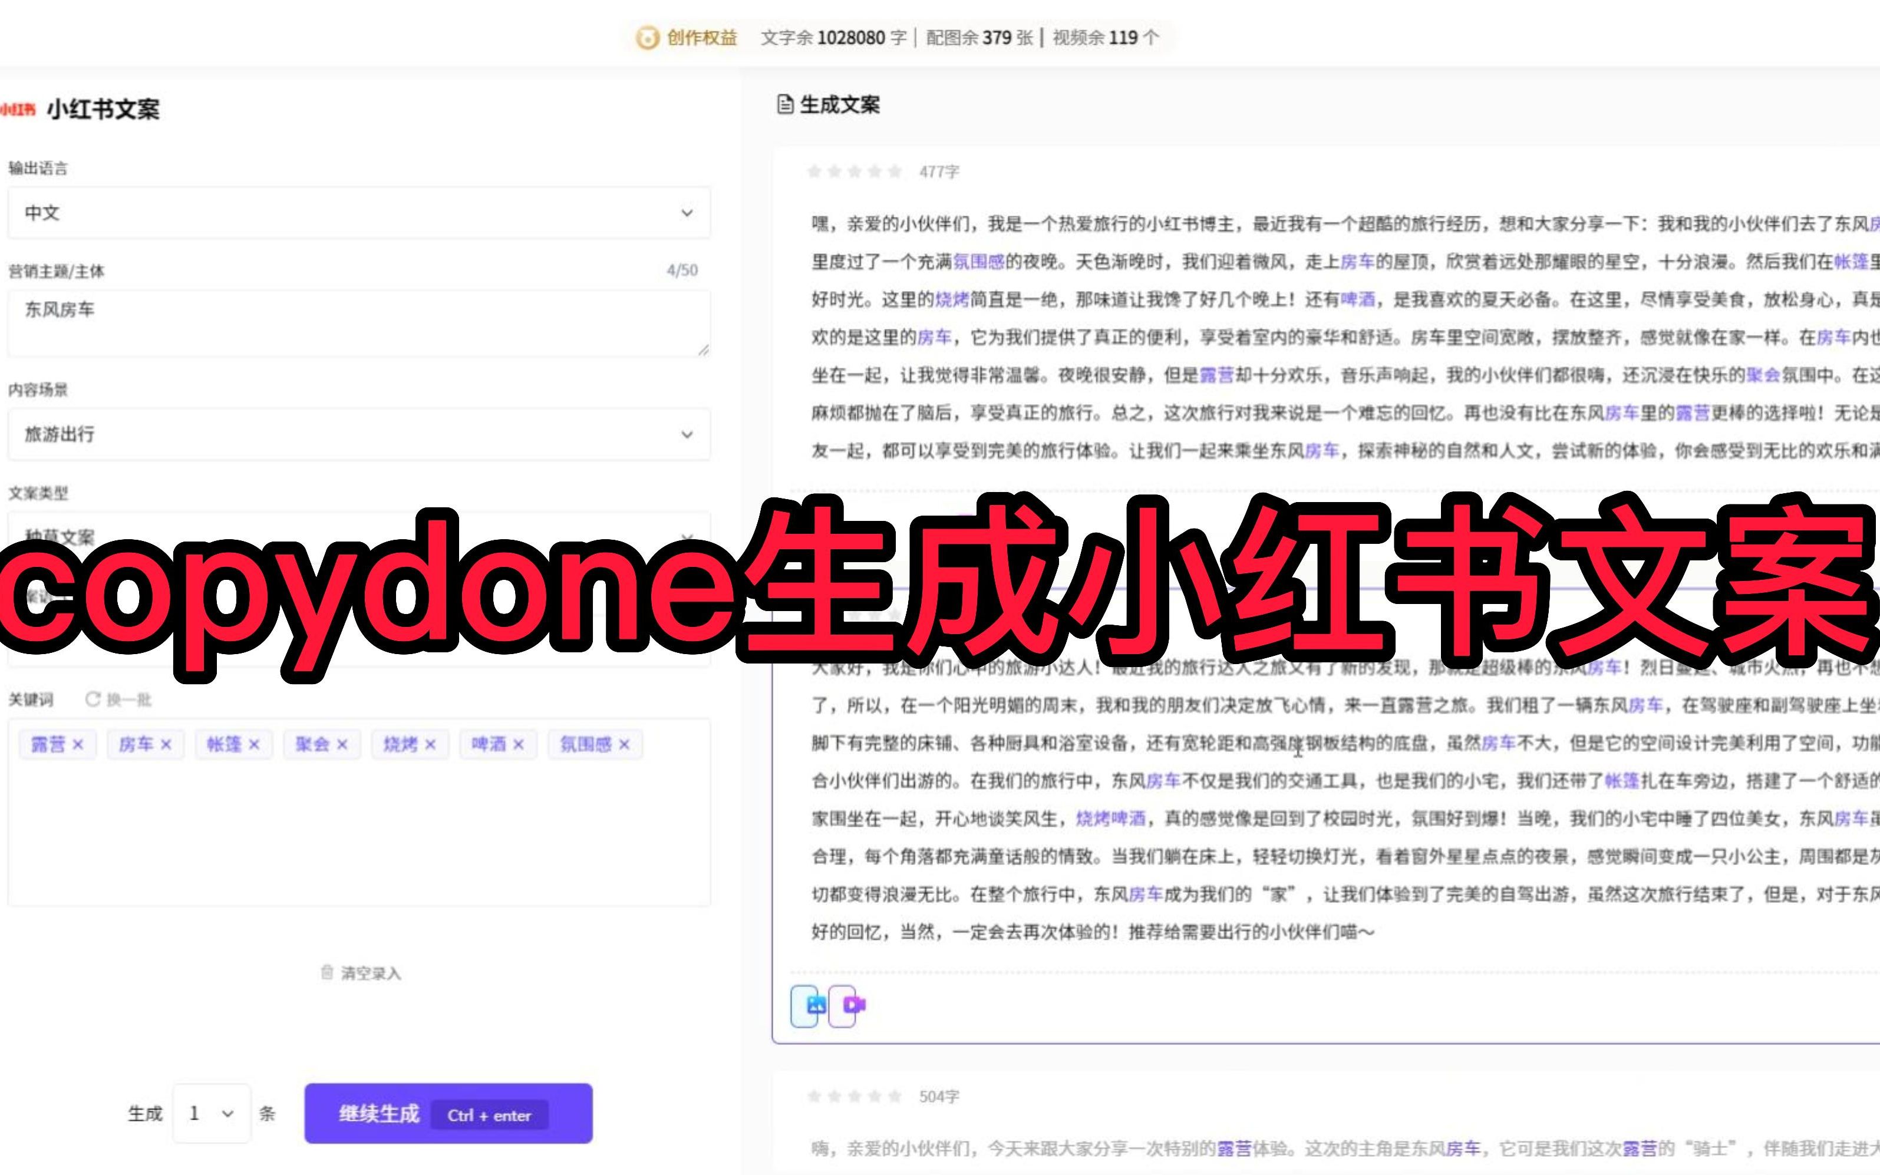Viewport: 1880px width, 1175px height.
Task: Click the 文字余 1028080 字 quota text
Action: [833, 37]
